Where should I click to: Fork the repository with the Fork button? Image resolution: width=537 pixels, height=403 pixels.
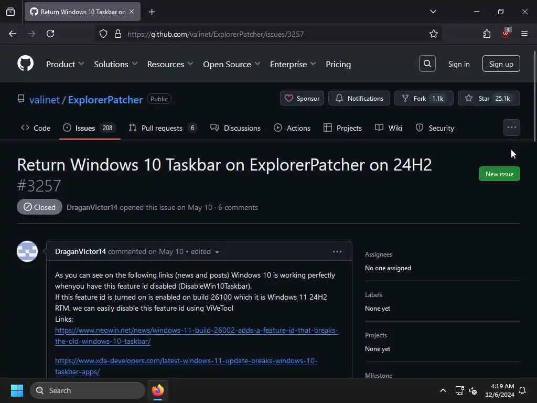point(424,98)
